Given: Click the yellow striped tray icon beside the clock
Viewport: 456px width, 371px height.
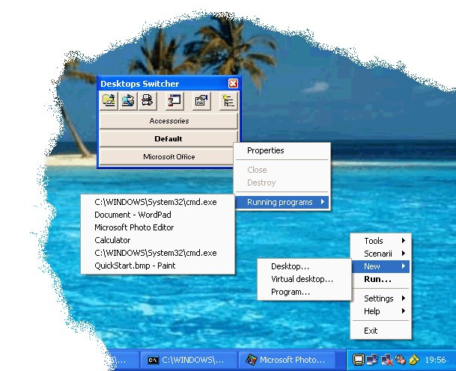Looking at the screenshot, I should pyautogui.click(x=414, y=360).
